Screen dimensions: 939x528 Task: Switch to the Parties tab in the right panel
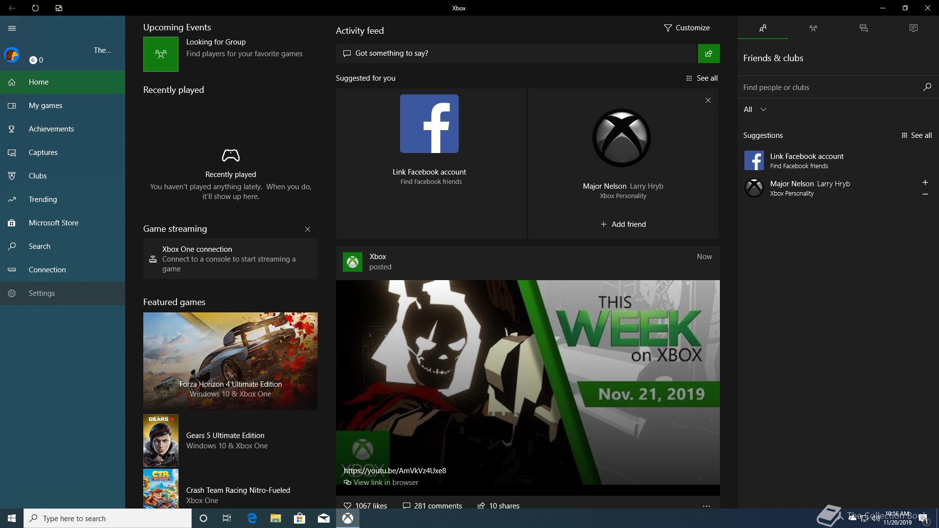click(x=813, y=28)
